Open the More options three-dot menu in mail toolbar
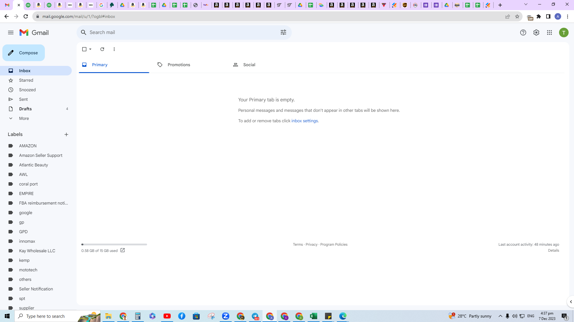The width and height of the screenshot is (574, 322). (x=114, y=49)
